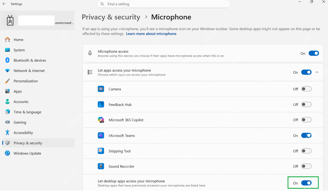The image size is (328, 191).
Task: Click the Home house icon
Action: coord(8,39)
